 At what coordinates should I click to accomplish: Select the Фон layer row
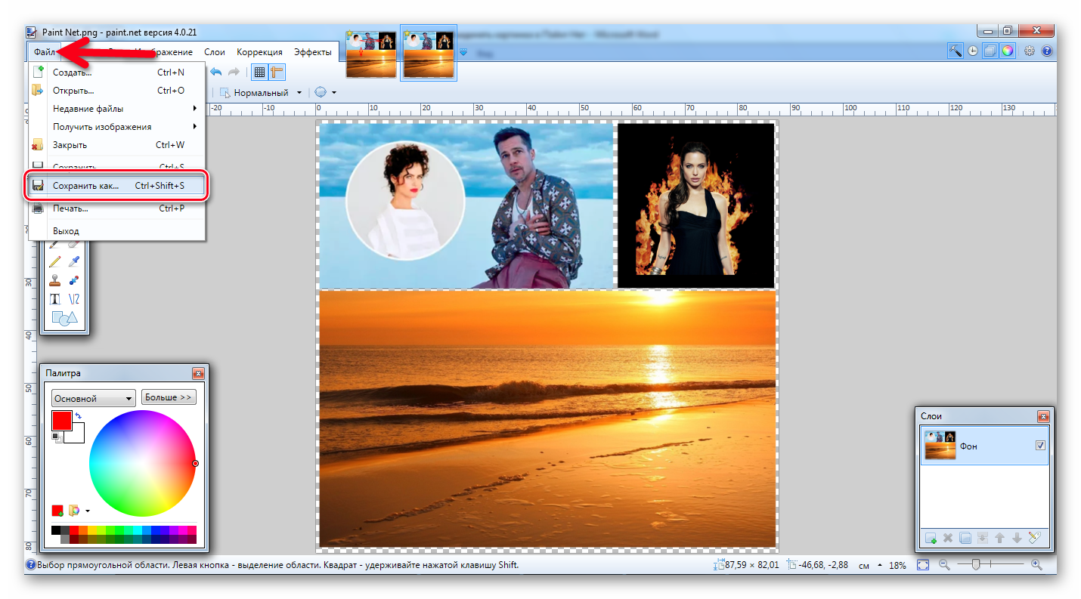985,446
